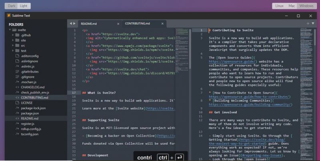Add a new tab with plus
Image resolution: width=320 pixels, height=161 pixels.
[x=308, y=24]
